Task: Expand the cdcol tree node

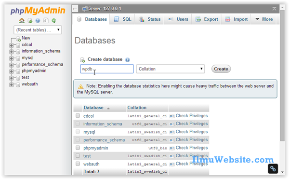Action: pos(11,45)
